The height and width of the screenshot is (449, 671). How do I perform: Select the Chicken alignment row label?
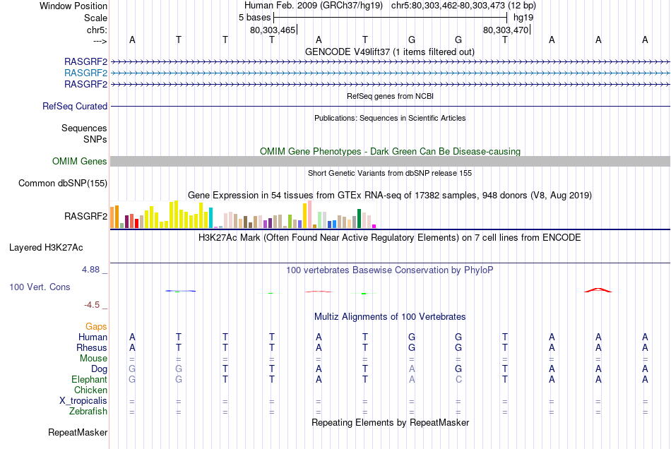click(90, 390)
